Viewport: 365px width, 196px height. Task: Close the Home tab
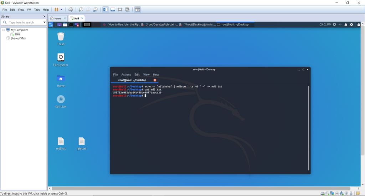click(65, 19)
